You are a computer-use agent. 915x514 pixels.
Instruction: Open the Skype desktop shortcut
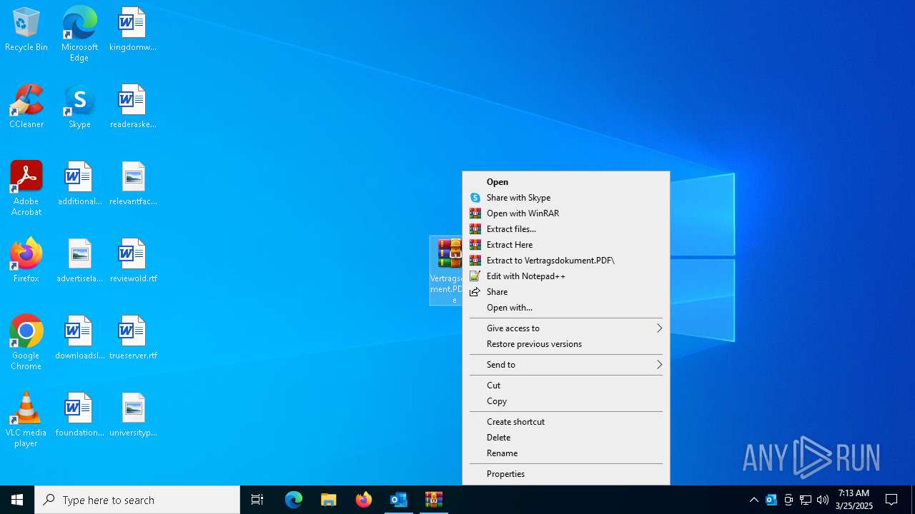point(79,107)
